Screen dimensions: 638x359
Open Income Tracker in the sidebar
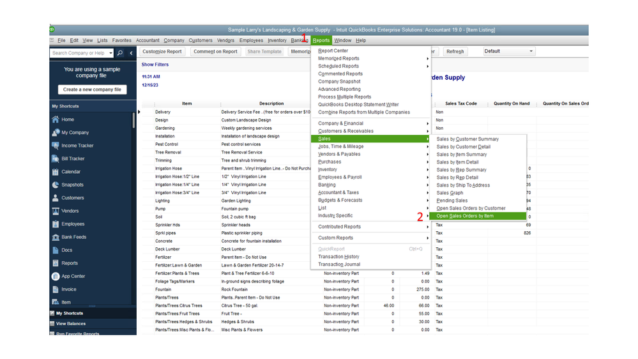tap(77, 145)
